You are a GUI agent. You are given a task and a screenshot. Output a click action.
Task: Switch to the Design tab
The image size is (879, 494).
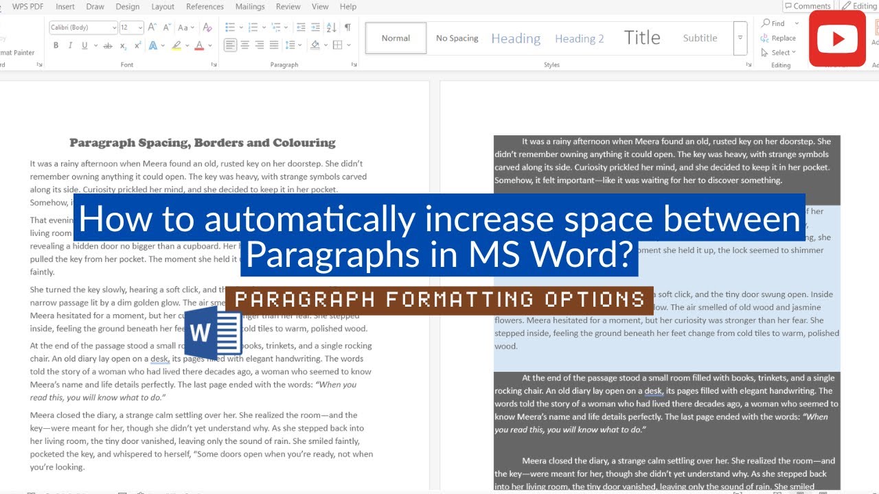pos(128,6)
